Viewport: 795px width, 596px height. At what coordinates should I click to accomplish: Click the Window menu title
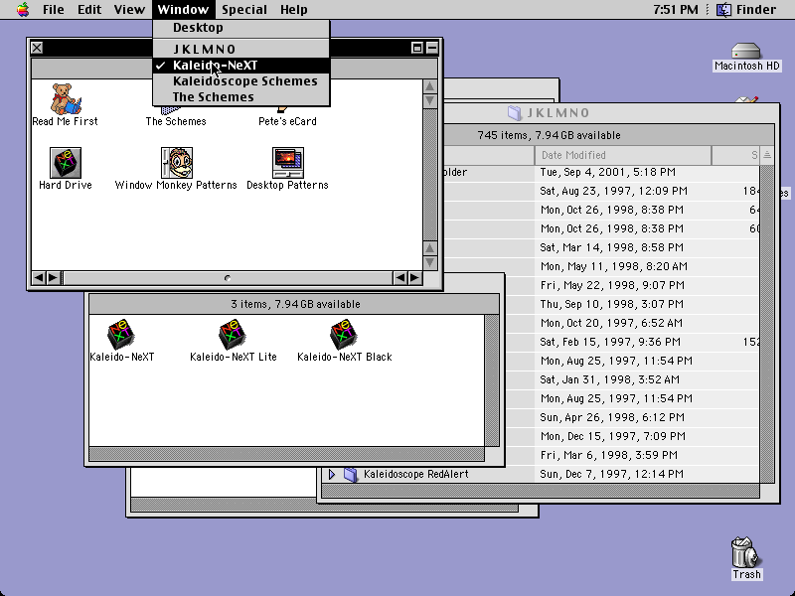click(x=183, y=9)
